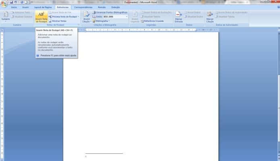The height and width of the screenshot is (161, 280).
Task: Click the Marcar Citação icon
Action: (210, 17)
